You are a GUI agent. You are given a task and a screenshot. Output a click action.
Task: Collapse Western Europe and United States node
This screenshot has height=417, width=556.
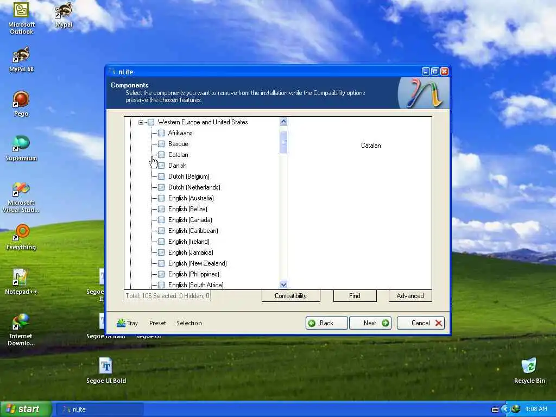tap(141, 122)
